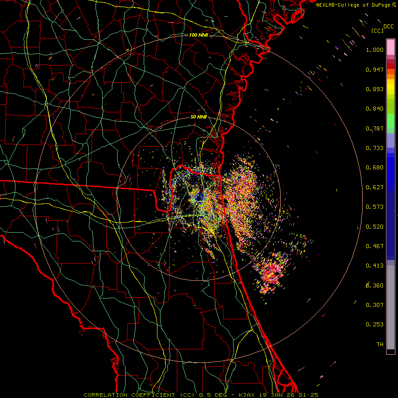This screenshot has width=398, height=398.
Task: Click the TH label on the legend
Action: point(380,344)
